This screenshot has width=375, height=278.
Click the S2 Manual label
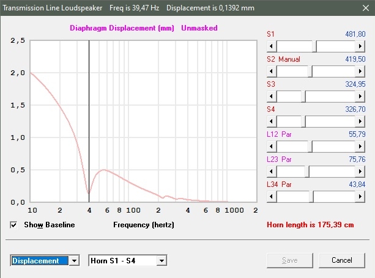[283, 59]
